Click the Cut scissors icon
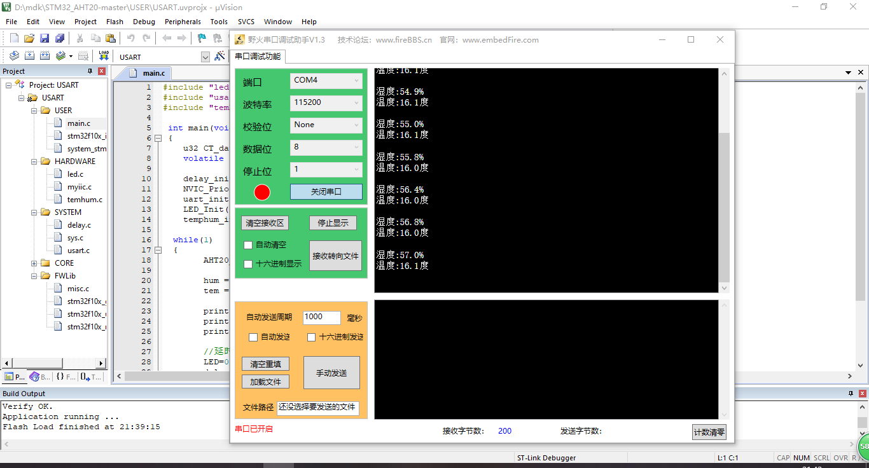Viewport: 869px width, 468px height. [x=80, y=38]
